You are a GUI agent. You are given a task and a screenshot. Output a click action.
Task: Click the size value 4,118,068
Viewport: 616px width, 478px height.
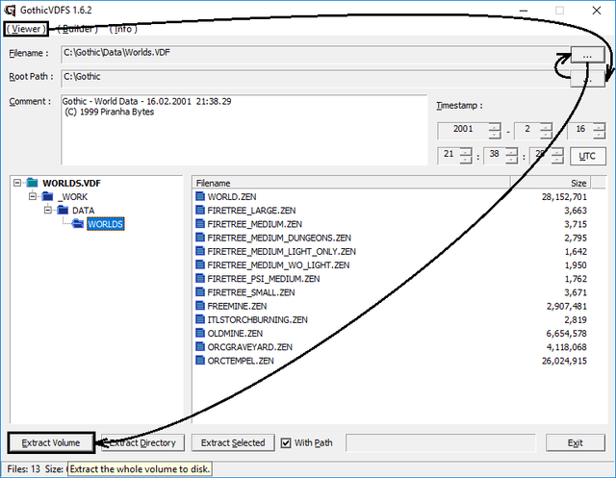click(567, 347)
